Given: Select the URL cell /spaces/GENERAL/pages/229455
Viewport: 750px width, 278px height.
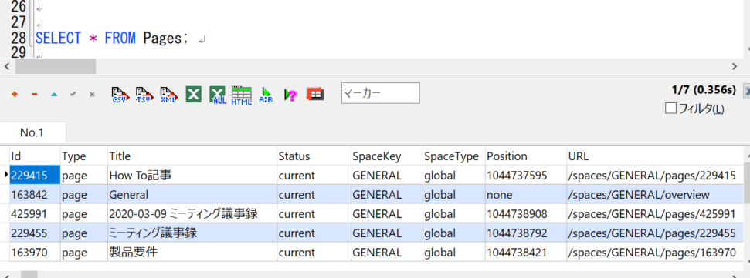Looking at the screenshot, I should click(x=655, y=233).
